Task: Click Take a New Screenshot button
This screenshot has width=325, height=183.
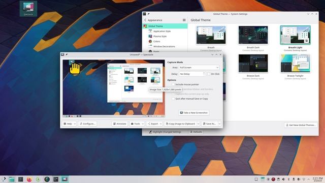Action: click(x=193, y=113)
